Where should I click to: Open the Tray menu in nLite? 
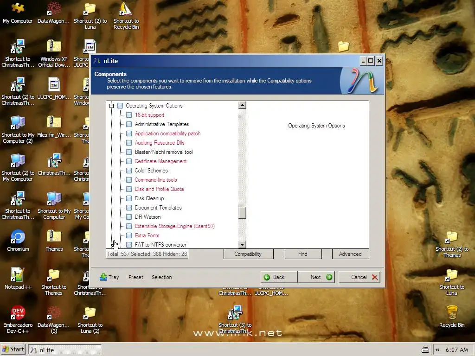109,277
